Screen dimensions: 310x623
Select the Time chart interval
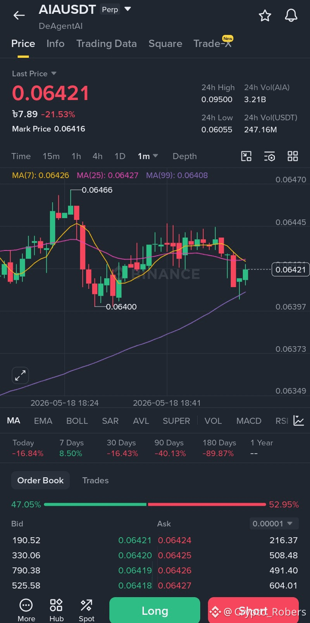(x=21, y=156)
